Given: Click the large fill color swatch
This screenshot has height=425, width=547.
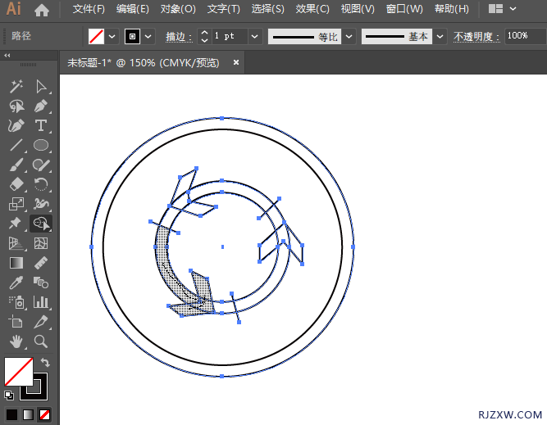Looking at the screenshot, I should click(18, 373).
